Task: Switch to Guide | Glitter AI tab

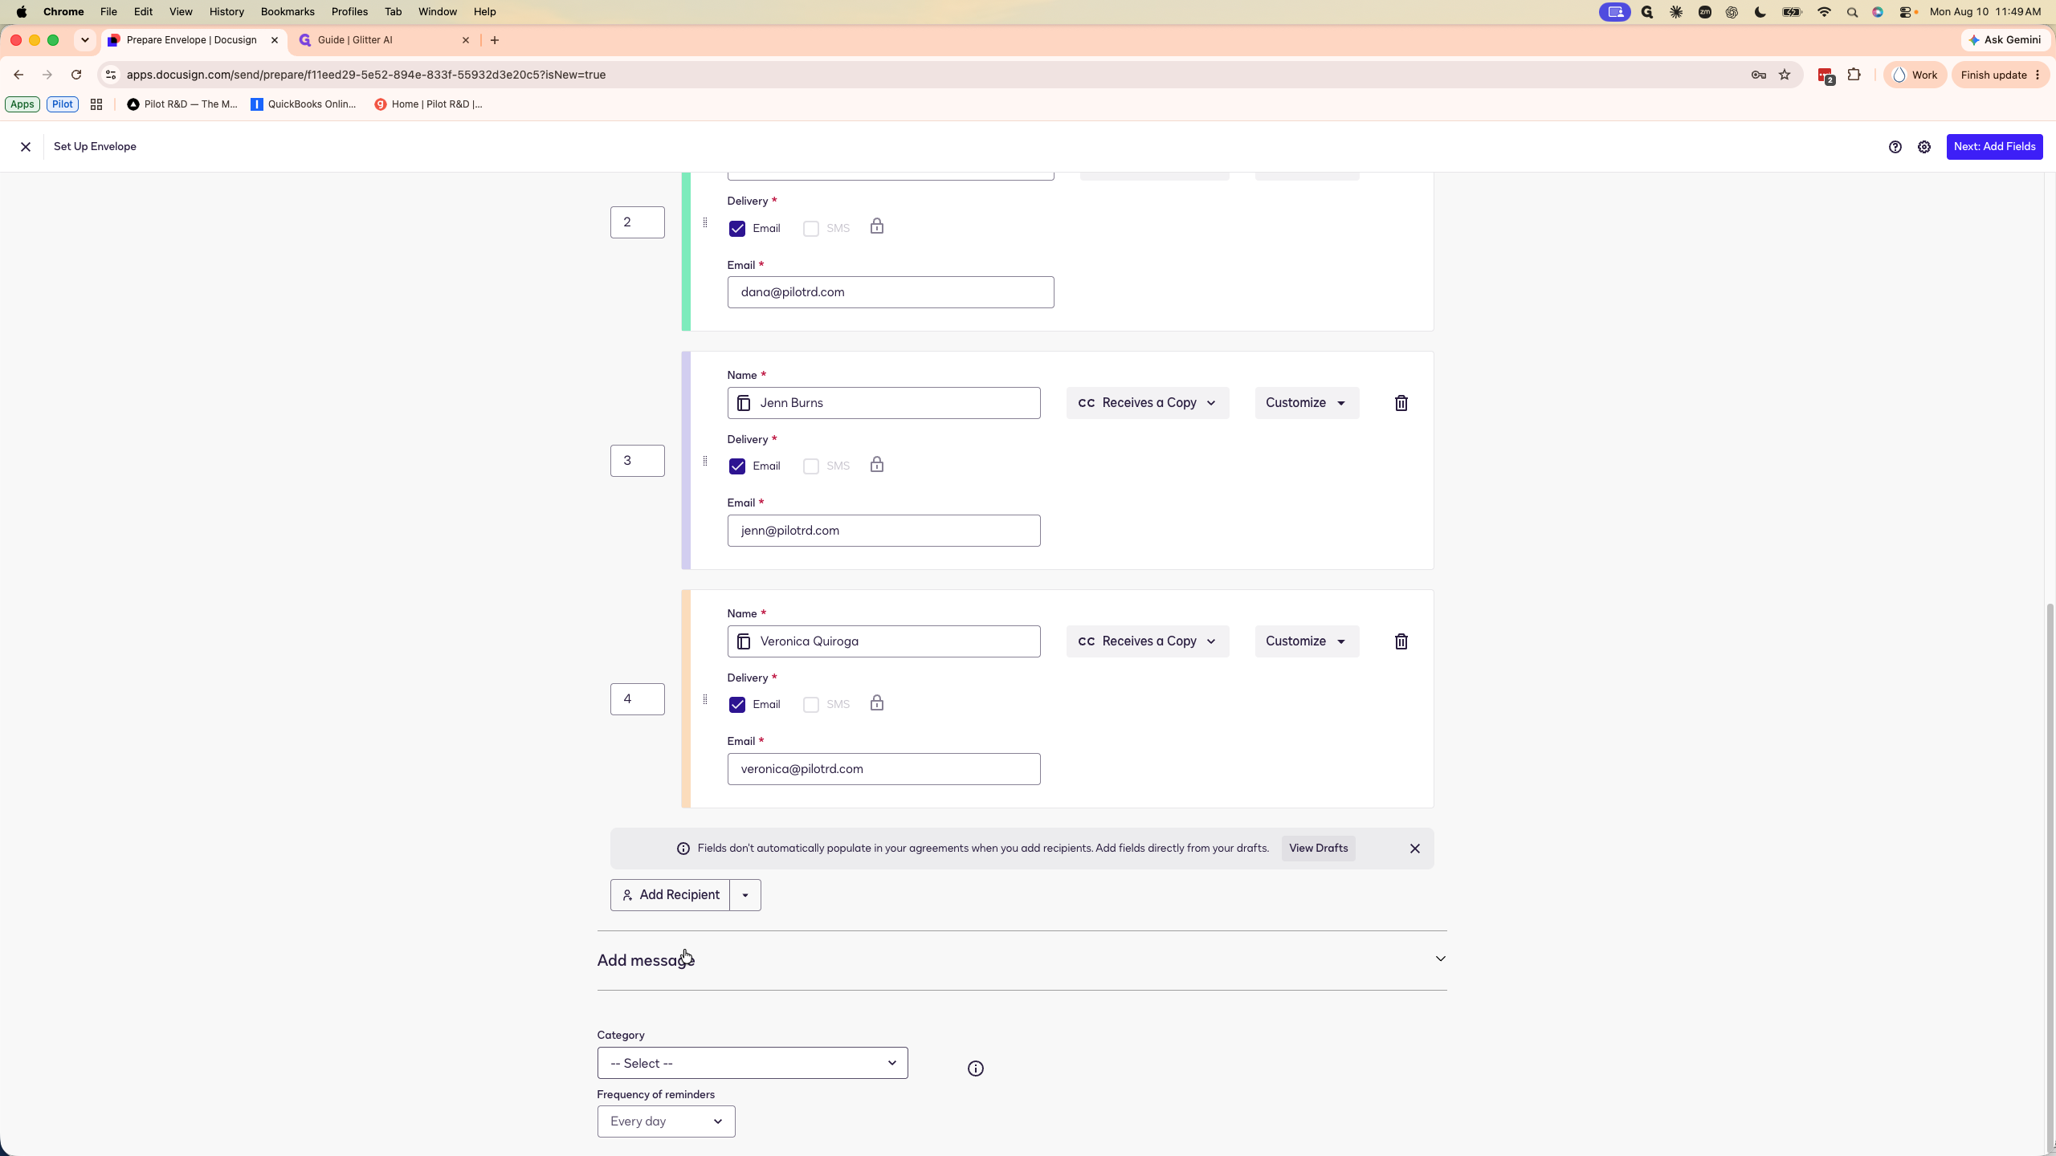Action: pyautogui.click(x=384, y=40)
